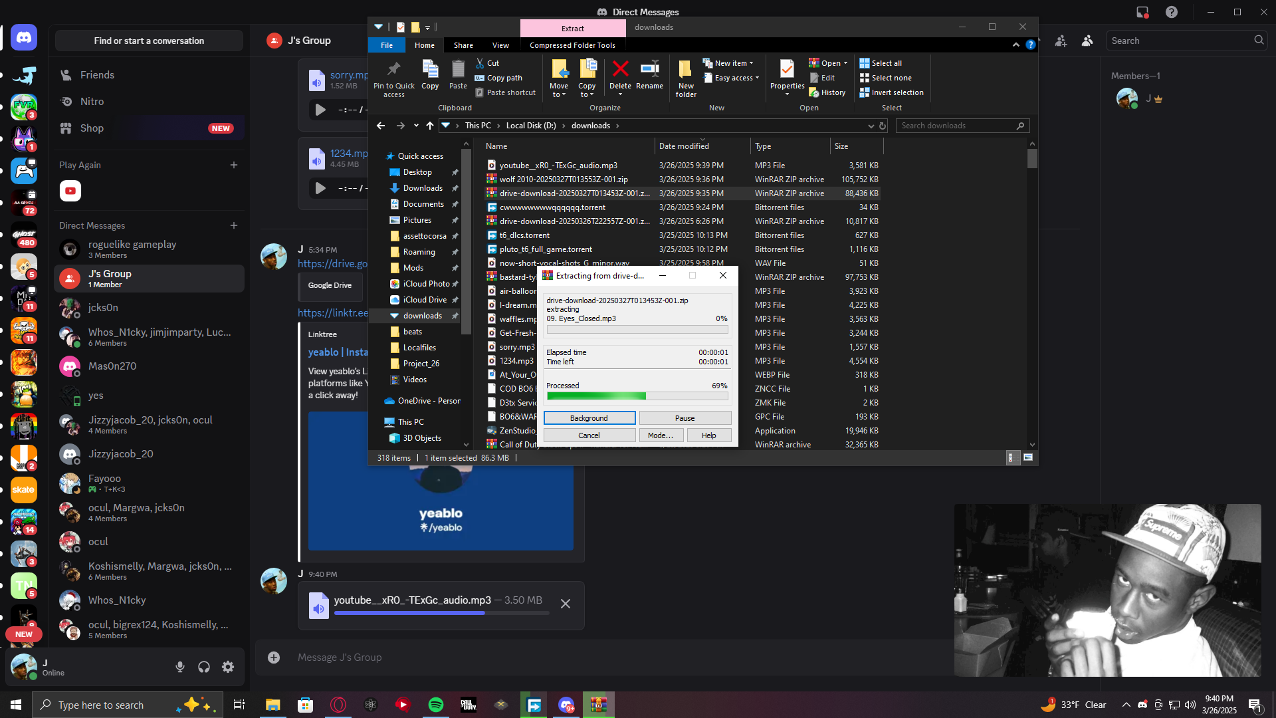Switch to large icons view toggle
This screenshot has height=718, width=1276.
(x=1028, y=457)
